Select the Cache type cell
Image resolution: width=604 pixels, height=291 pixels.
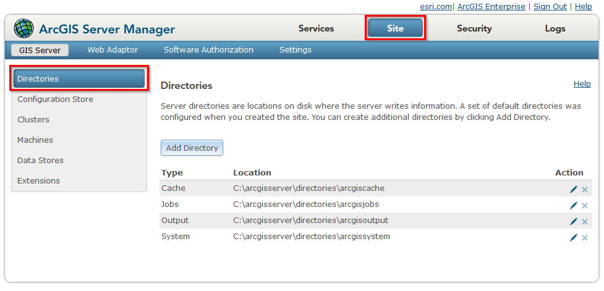click(173, 188)
